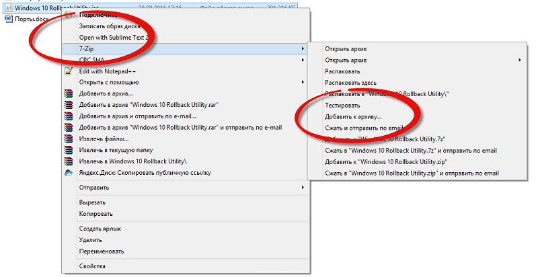Click WinRAR icon beside 'Извлечь в текущую папку'
This screenshot has width=538, height=277.
coord(69,150)
